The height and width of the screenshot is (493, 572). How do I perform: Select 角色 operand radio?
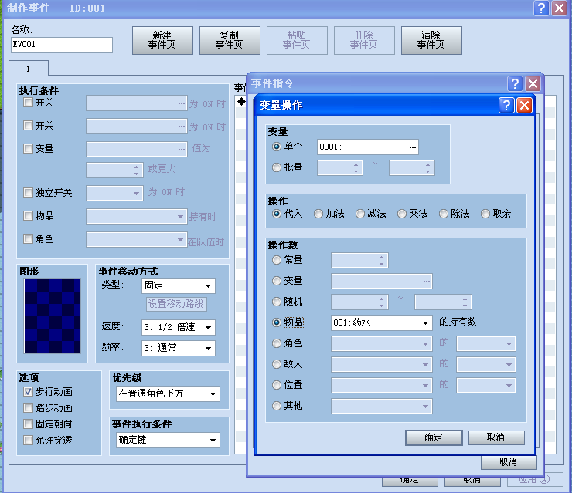277,343
